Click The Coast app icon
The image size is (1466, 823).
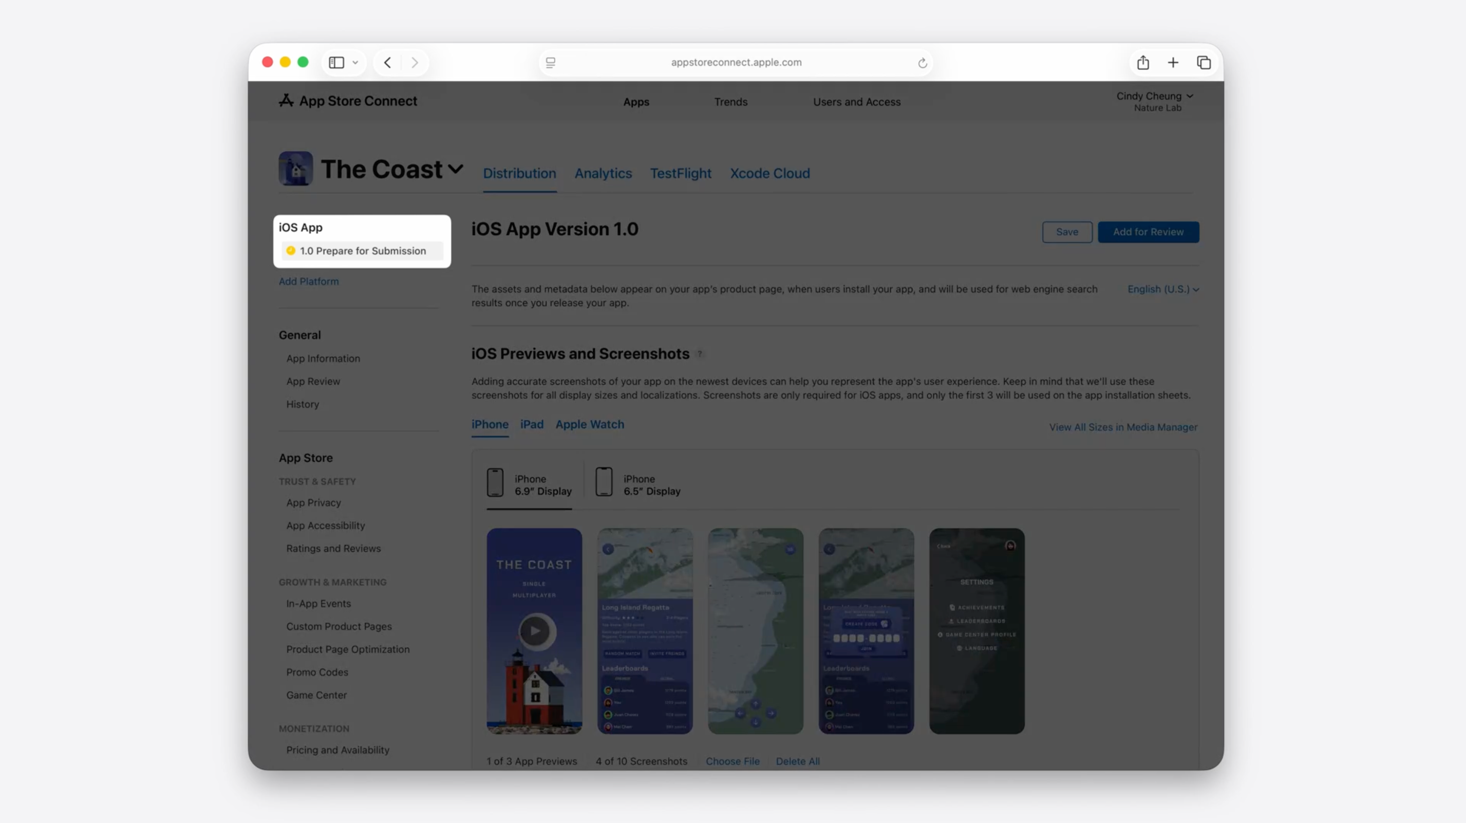tap(295, 169)
